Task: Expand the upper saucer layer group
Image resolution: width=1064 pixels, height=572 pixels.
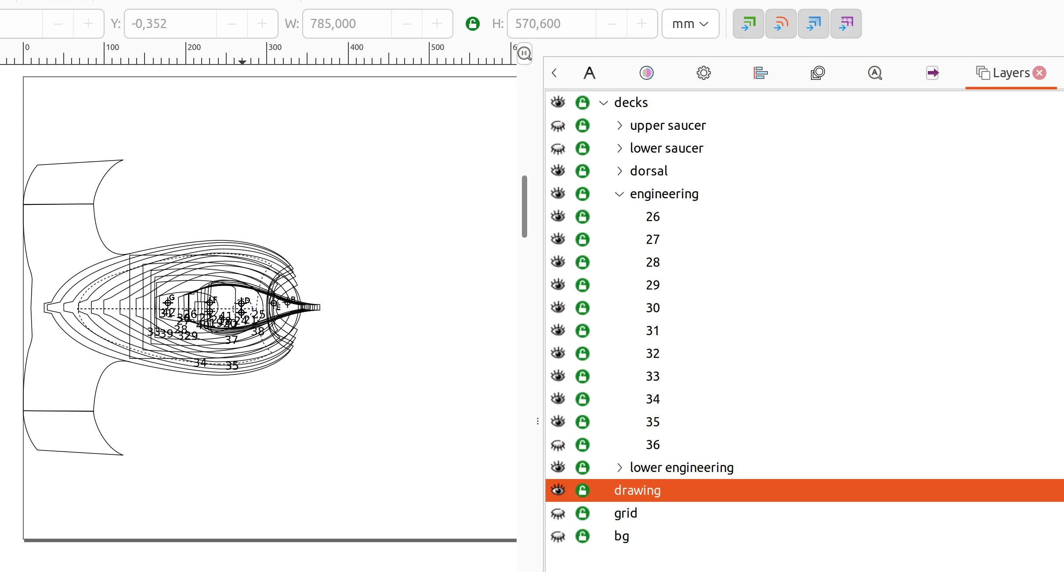Action: point(617,125)
